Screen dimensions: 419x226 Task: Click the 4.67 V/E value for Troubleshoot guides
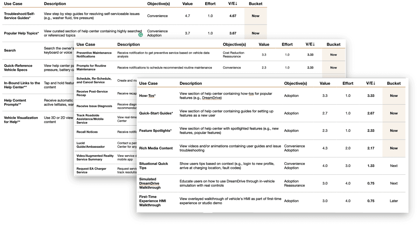tap(233, 16)
